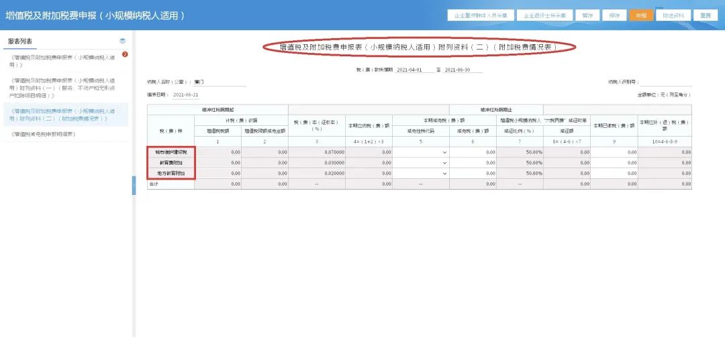725x339 pixels.
Task: Click the 纳税人名称 field containing 厦门
Action: (x=220, y=82)
